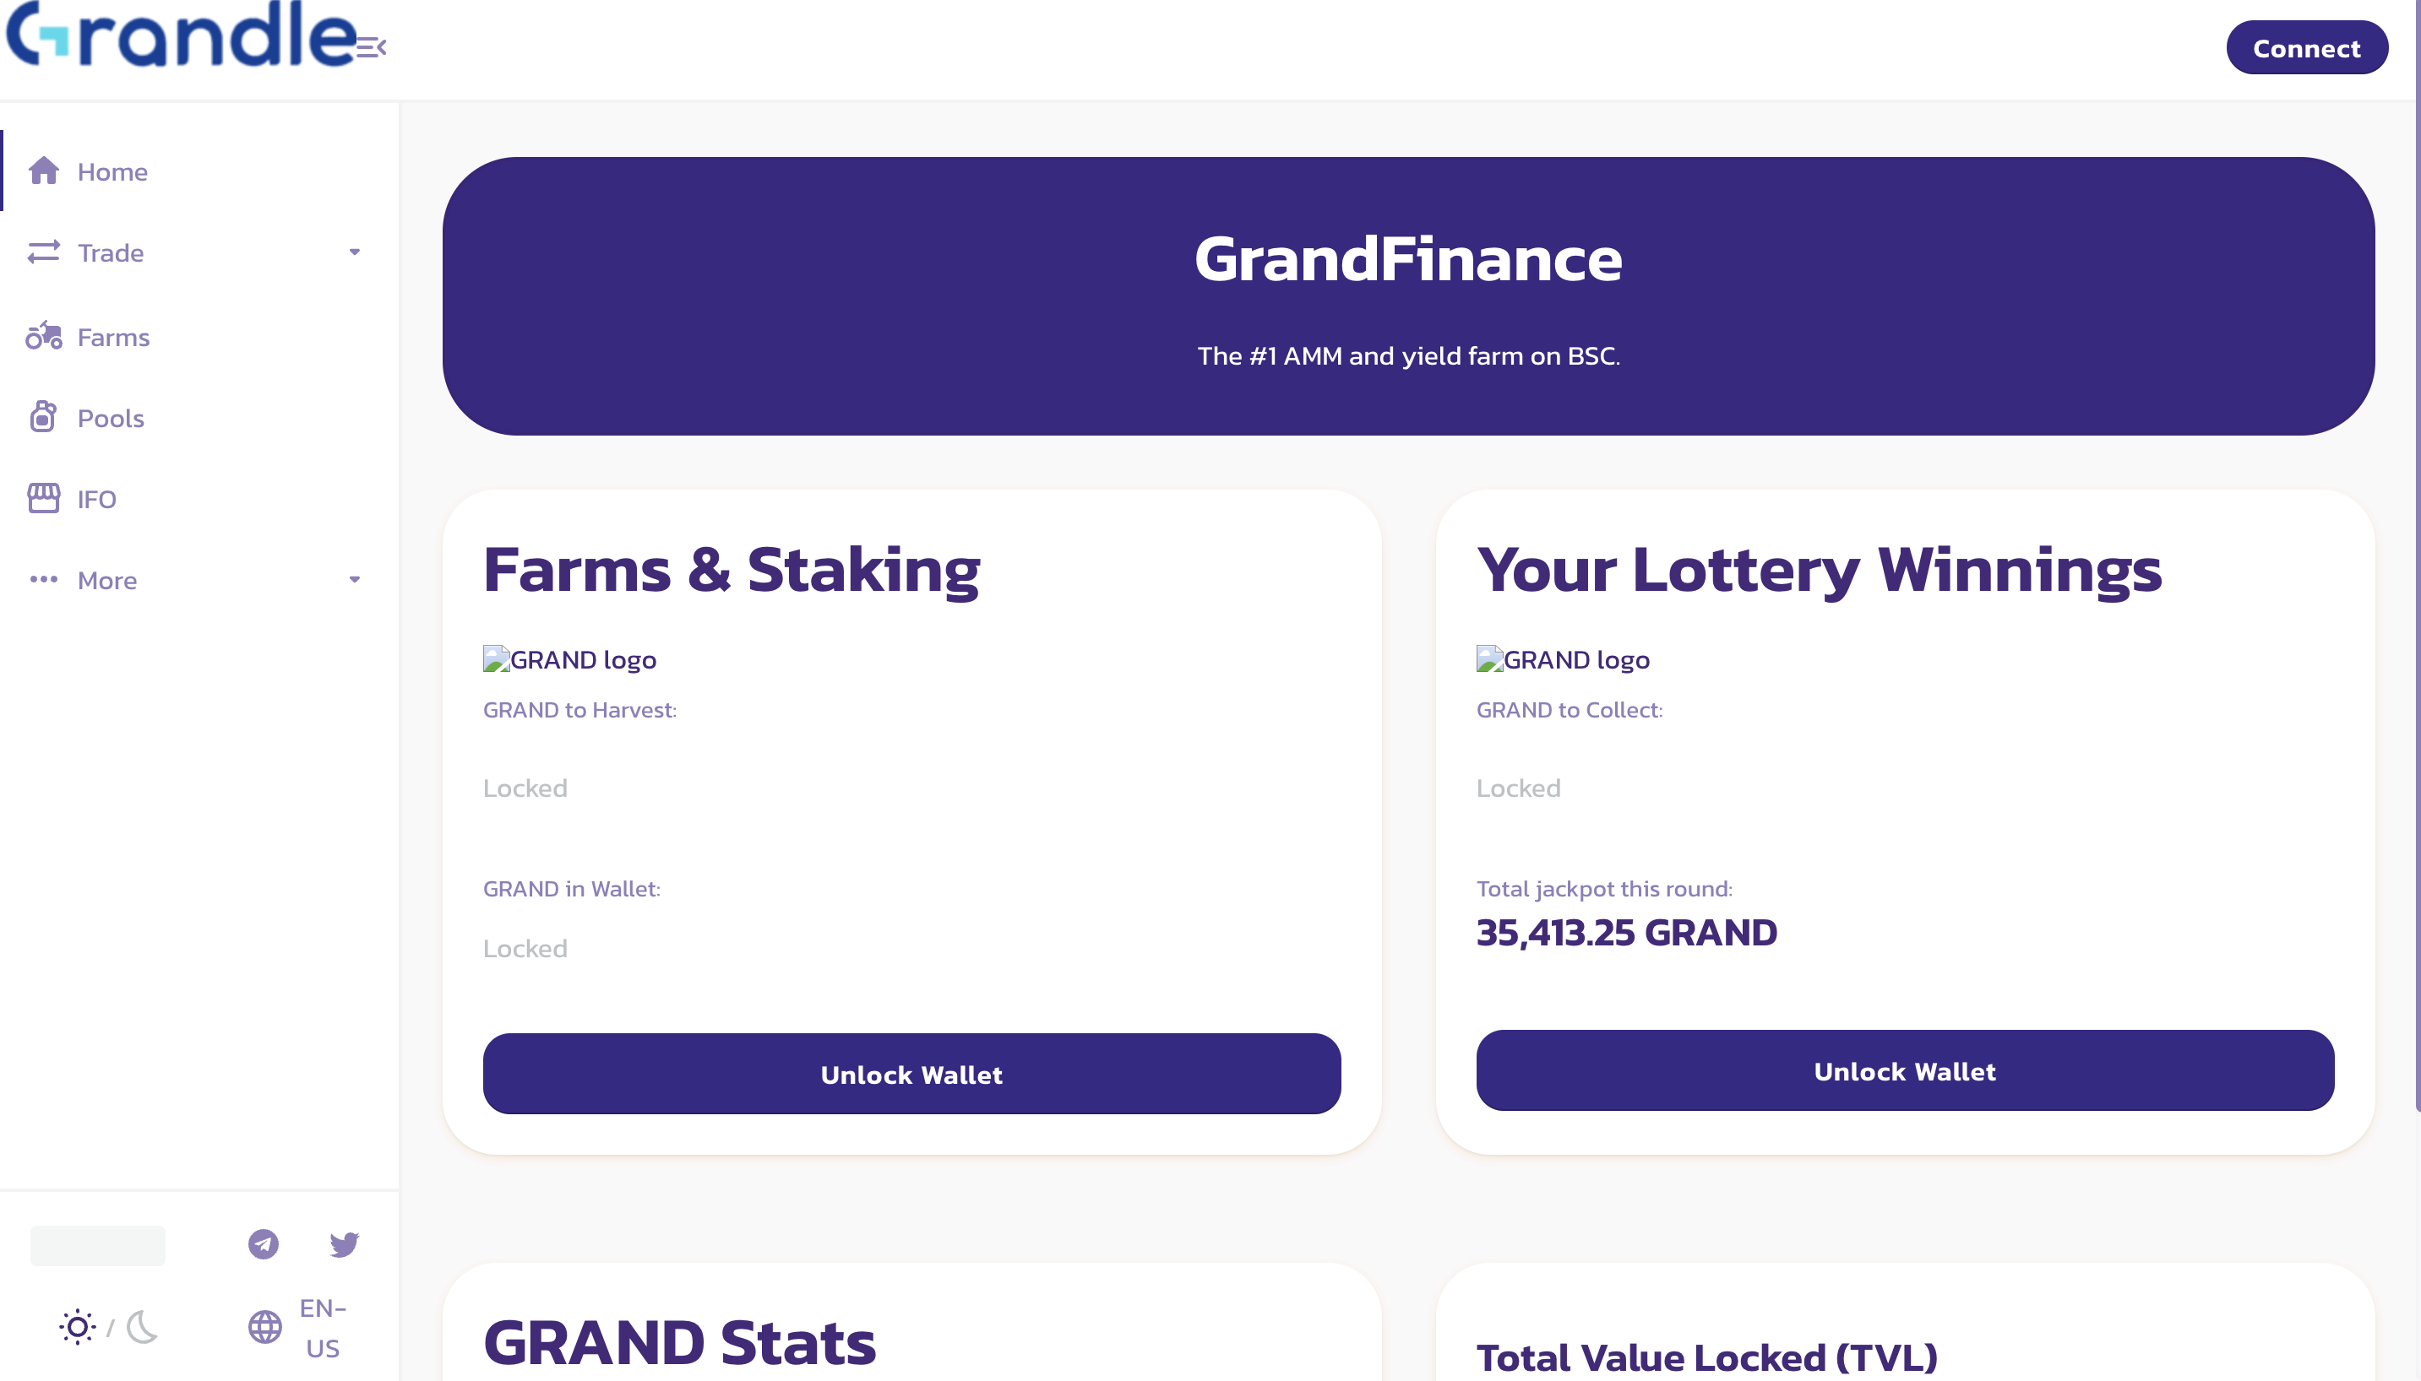Switch to dark mode moon icon
Screen dimensions: 2421x1381
(143, 1327)
